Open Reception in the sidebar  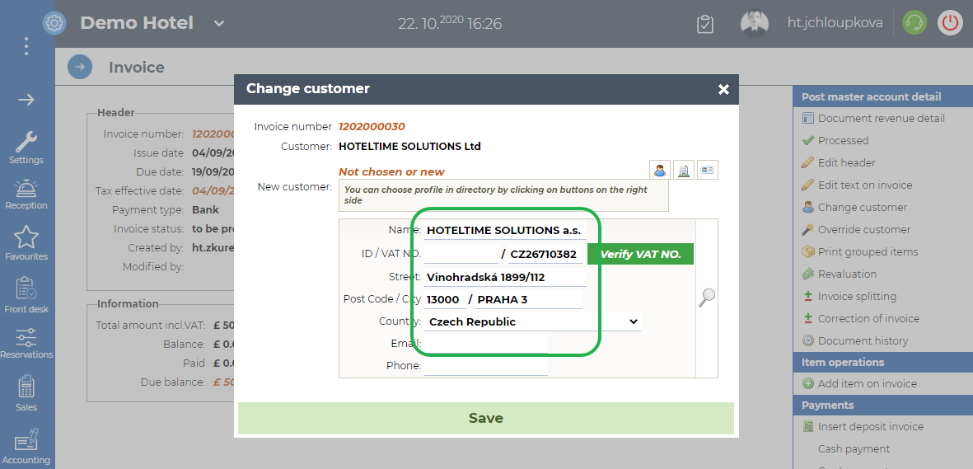pyautogui.click(x=26, y=195)
